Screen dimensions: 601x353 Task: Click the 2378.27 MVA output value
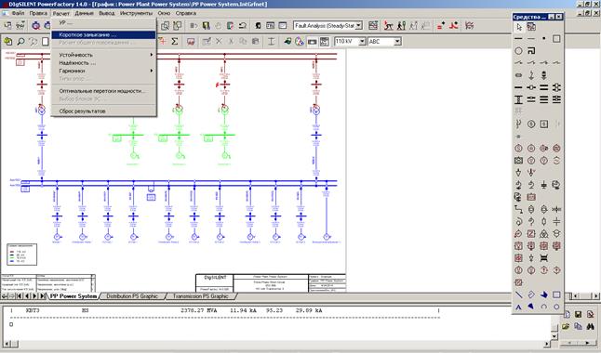[x=198, y=310]
